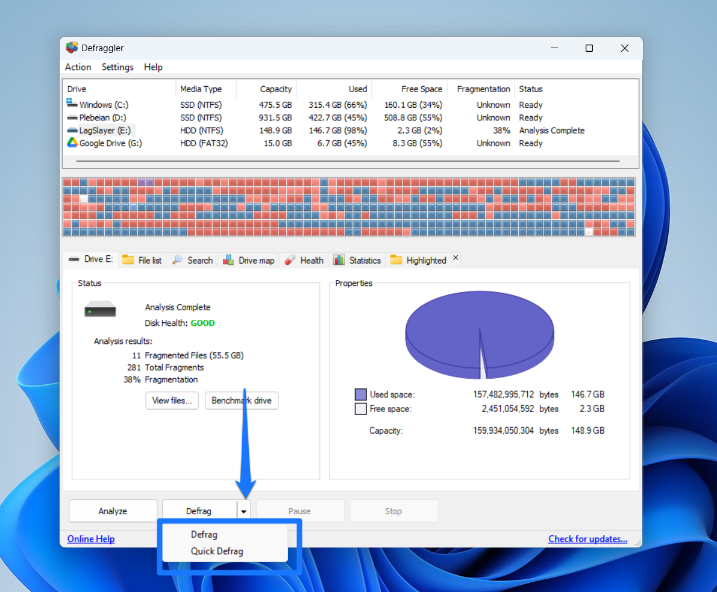This screenshot has height=592, width=717.
Task: Click the Drive map tab icon
Action: coord(228,260)
